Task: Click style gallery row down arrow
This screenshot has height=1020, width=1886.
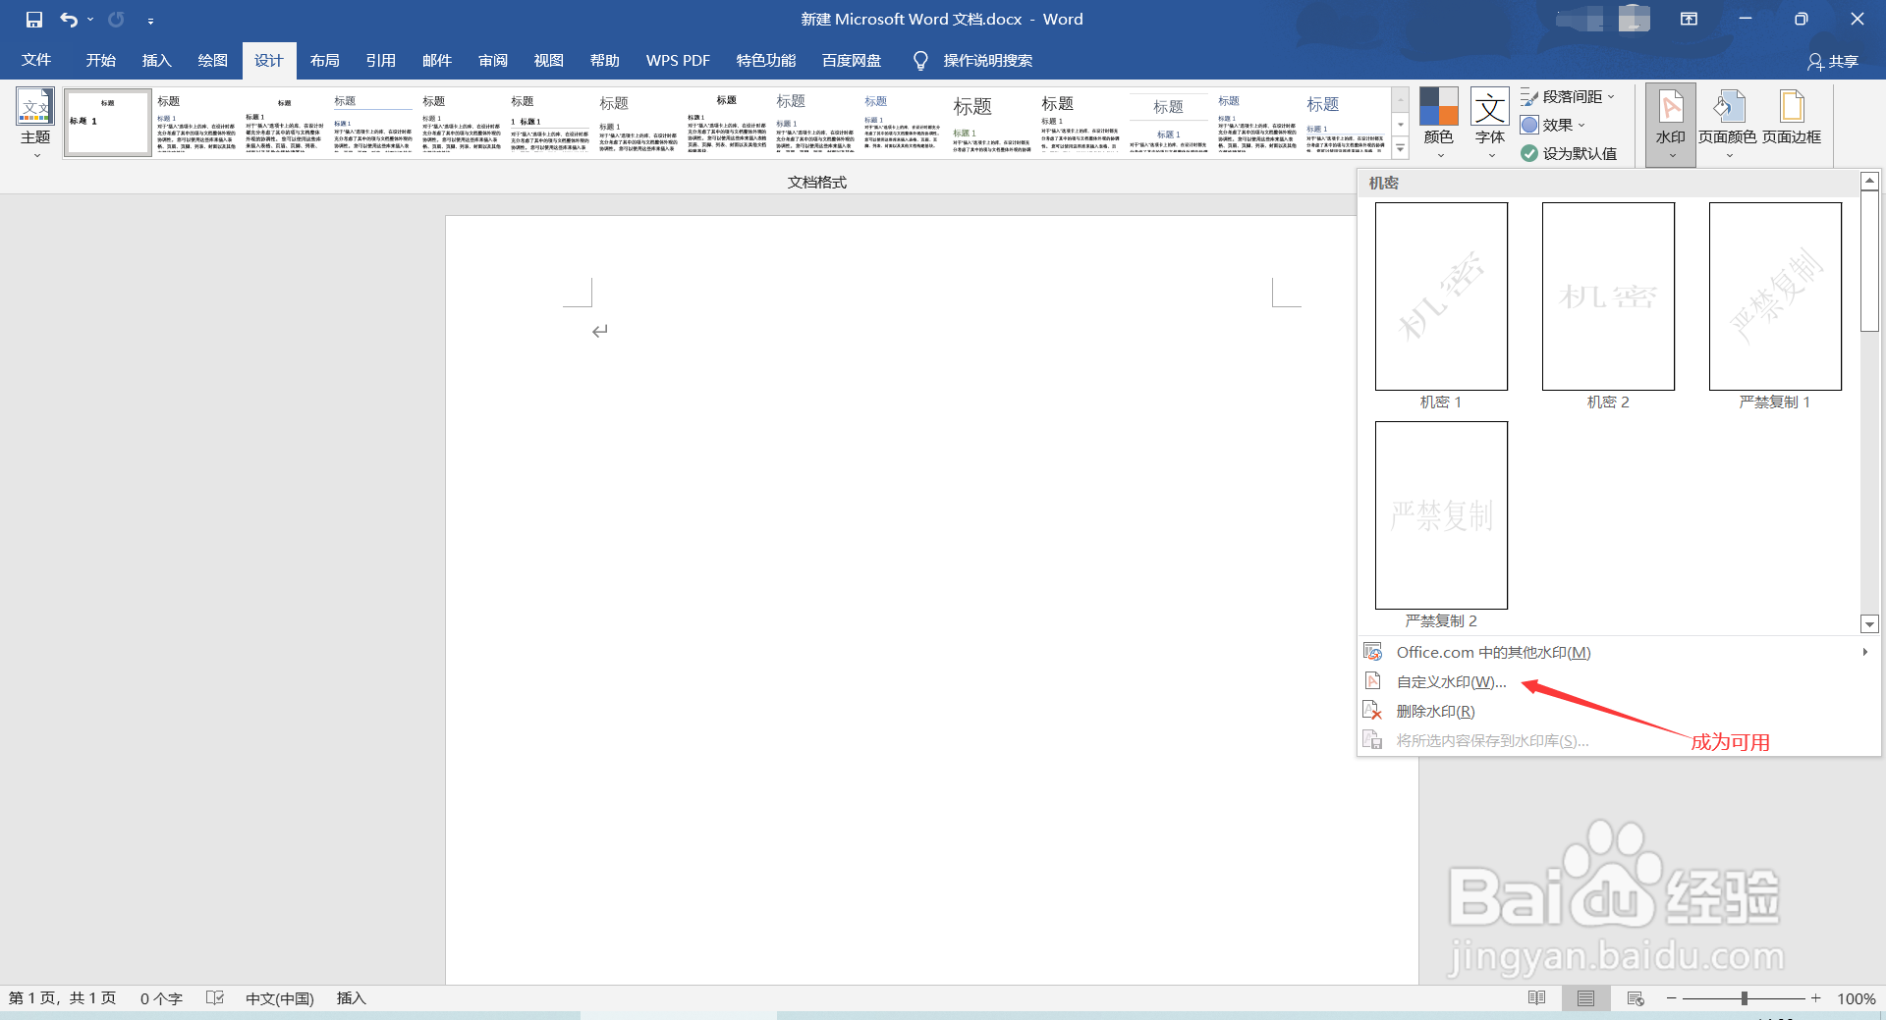Action: click(x=1401, y=124)
